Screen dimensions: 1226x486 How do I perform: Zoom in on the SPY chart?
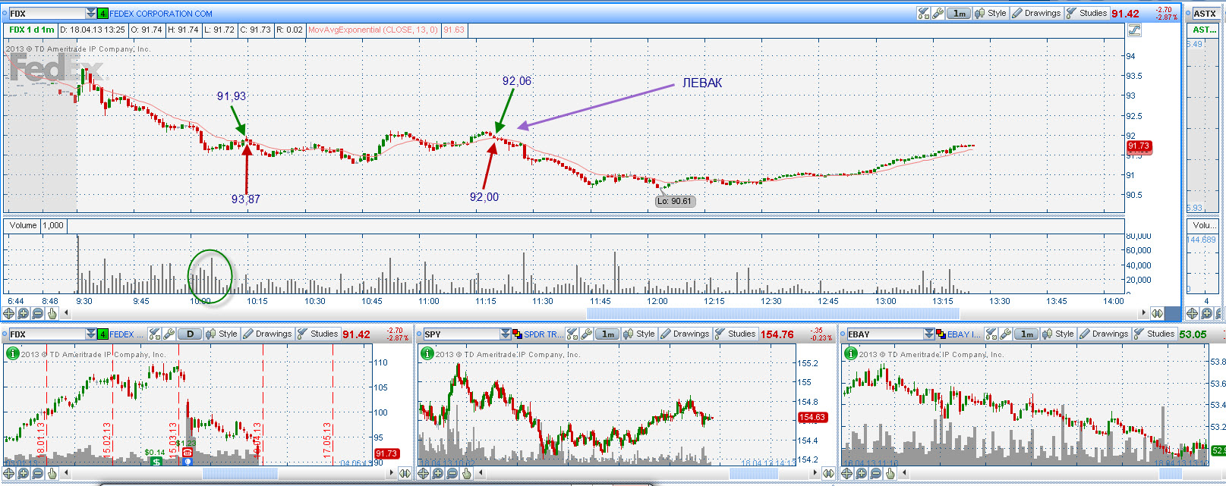(438, 473)
